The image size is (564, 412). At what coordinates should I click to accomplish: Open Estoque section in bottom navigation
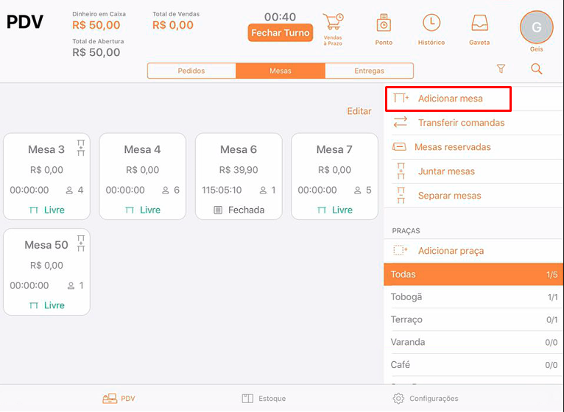(264, 398)
